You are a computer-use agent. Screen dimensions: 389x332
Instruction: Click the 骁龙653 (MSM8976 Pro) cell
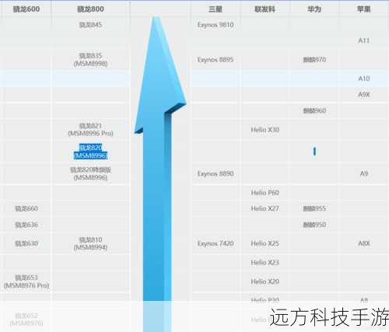26,281
